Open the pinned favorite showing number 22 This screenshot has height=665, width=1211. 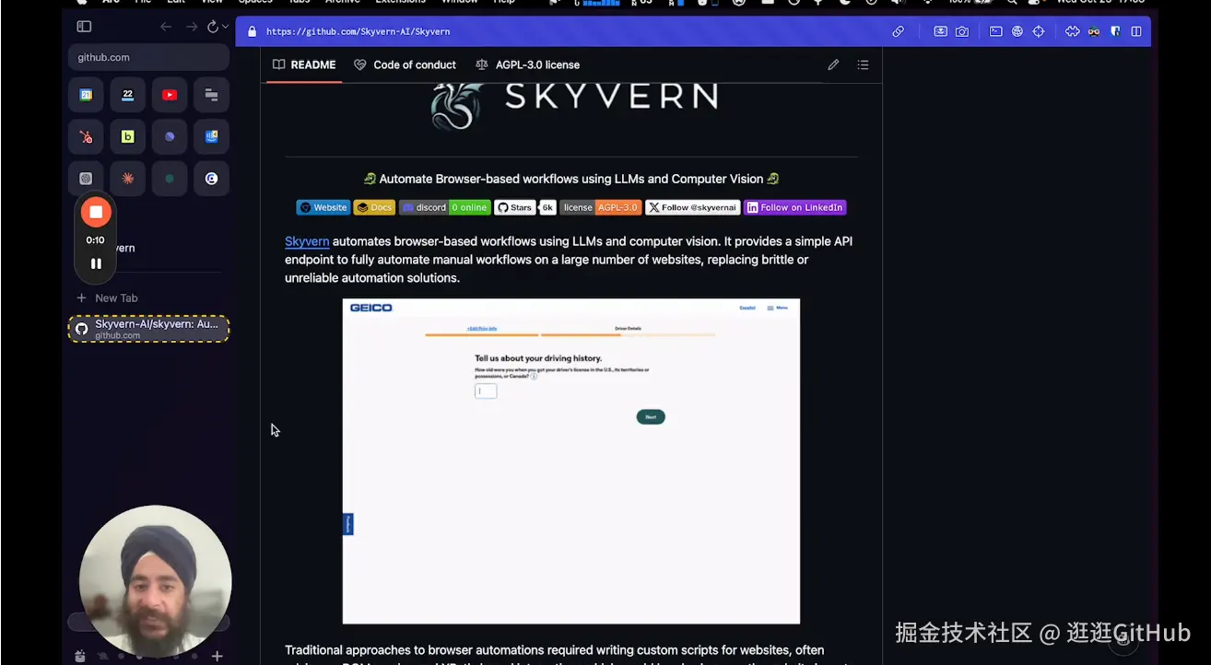[128, 95]
